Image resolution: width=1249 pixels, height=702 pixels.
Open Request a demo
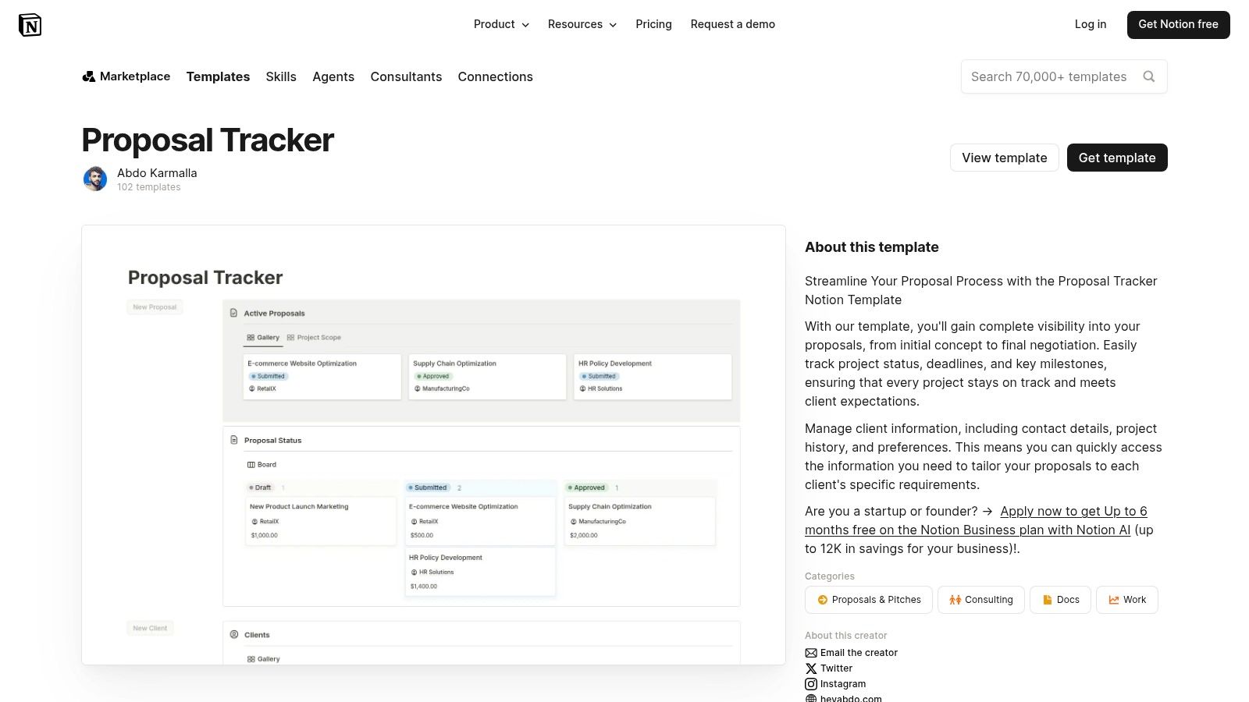coord(732,24)
